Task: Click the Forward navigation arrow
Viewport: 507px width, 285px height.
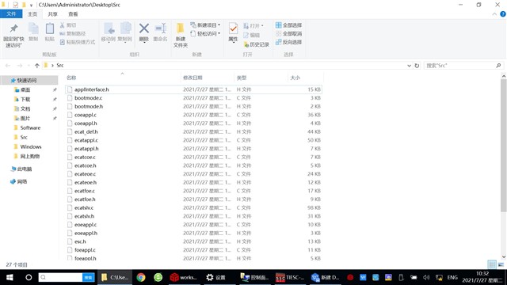Action: [x=19, y=66]
